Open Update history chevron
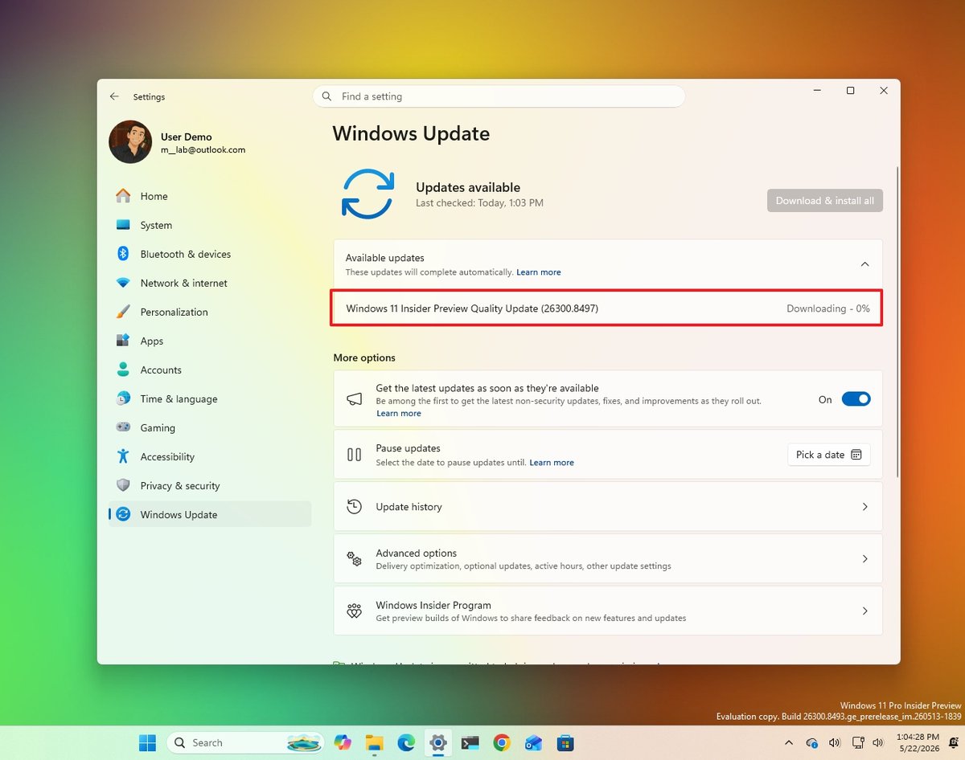This screenshot has width=965, height=760. (x=864, y=507)
